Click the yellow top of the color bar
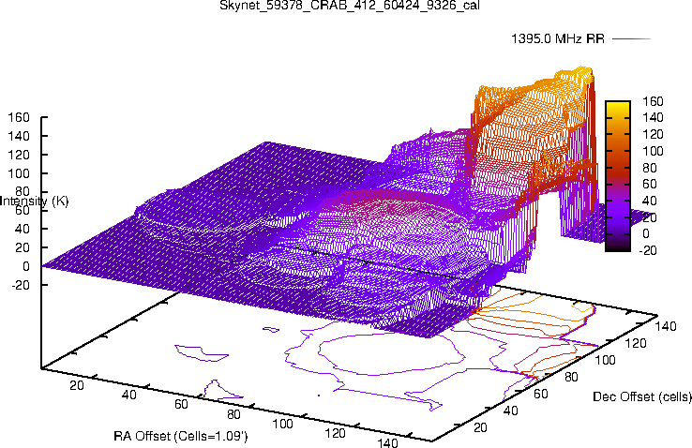This screenshot has width=692, height=448. coord(617,105)
